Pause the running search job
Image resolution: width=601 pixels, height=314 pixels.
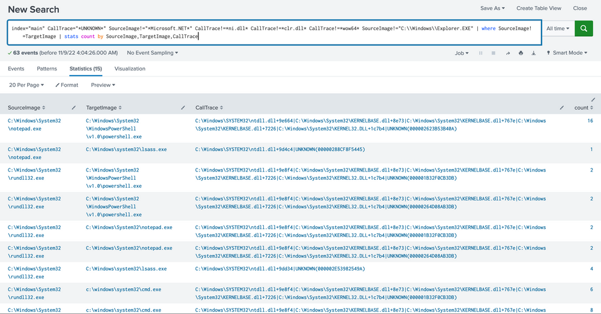[x=481, y=53]
